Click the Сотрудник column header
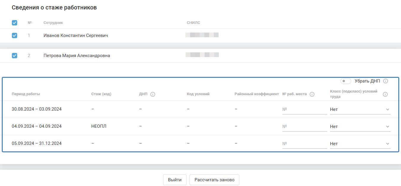The image size is (401, 186). pos(53,23)
